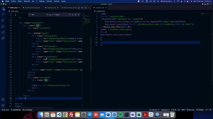
Task: Toggle Match Case in find widget
Action: tap(47, 15)
